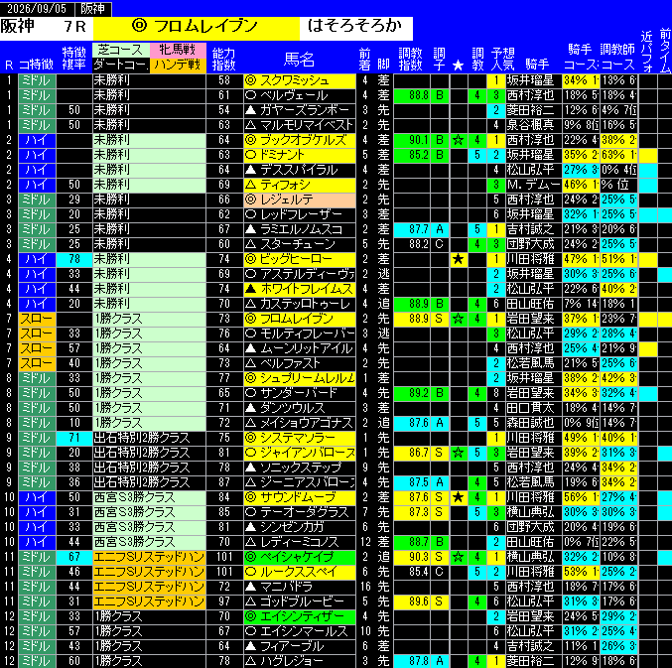Select horse ハグレジョー
Screen dimensions: 672x668
click(300, 661)
